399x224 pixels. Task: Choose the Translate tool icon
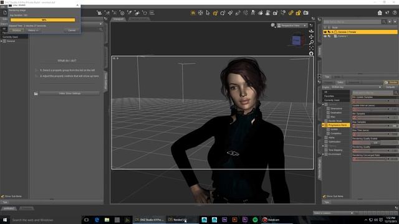tap(230, 12)
